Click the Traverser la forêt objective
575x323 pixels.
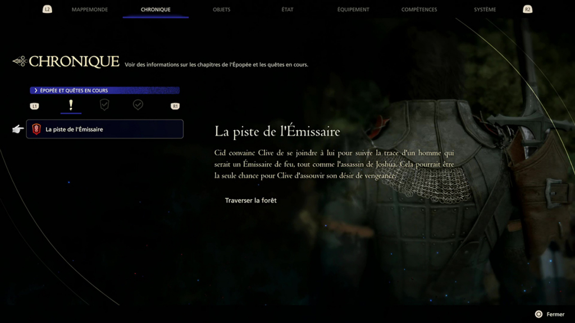coord(251,200)
